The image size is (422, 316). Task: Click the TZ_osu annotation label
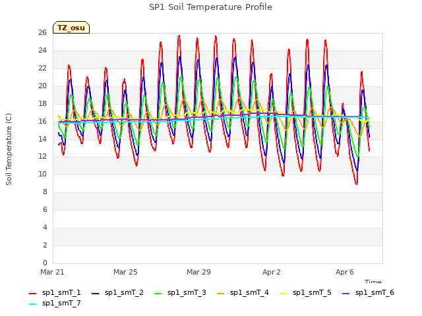(71, 28)
